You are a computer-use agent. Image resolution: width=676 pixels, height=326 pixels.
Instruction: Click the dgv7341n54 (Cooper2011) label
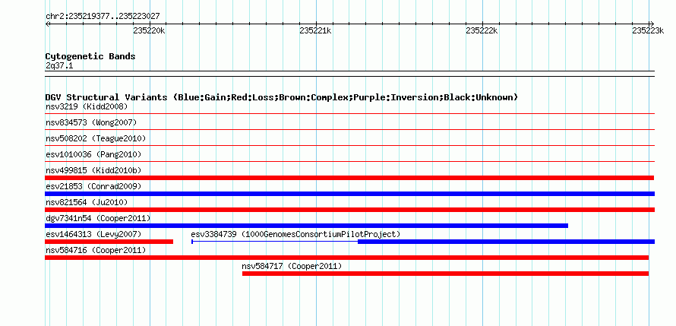98,218
